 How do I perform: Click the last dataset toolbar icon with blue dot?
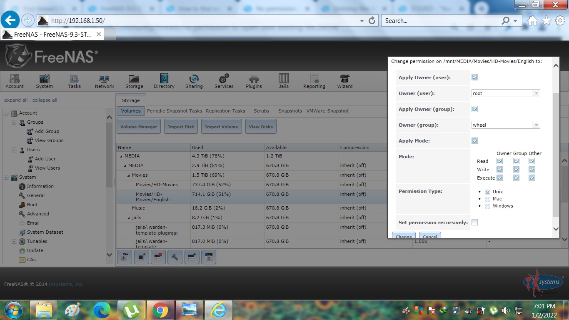click(209, 257)
